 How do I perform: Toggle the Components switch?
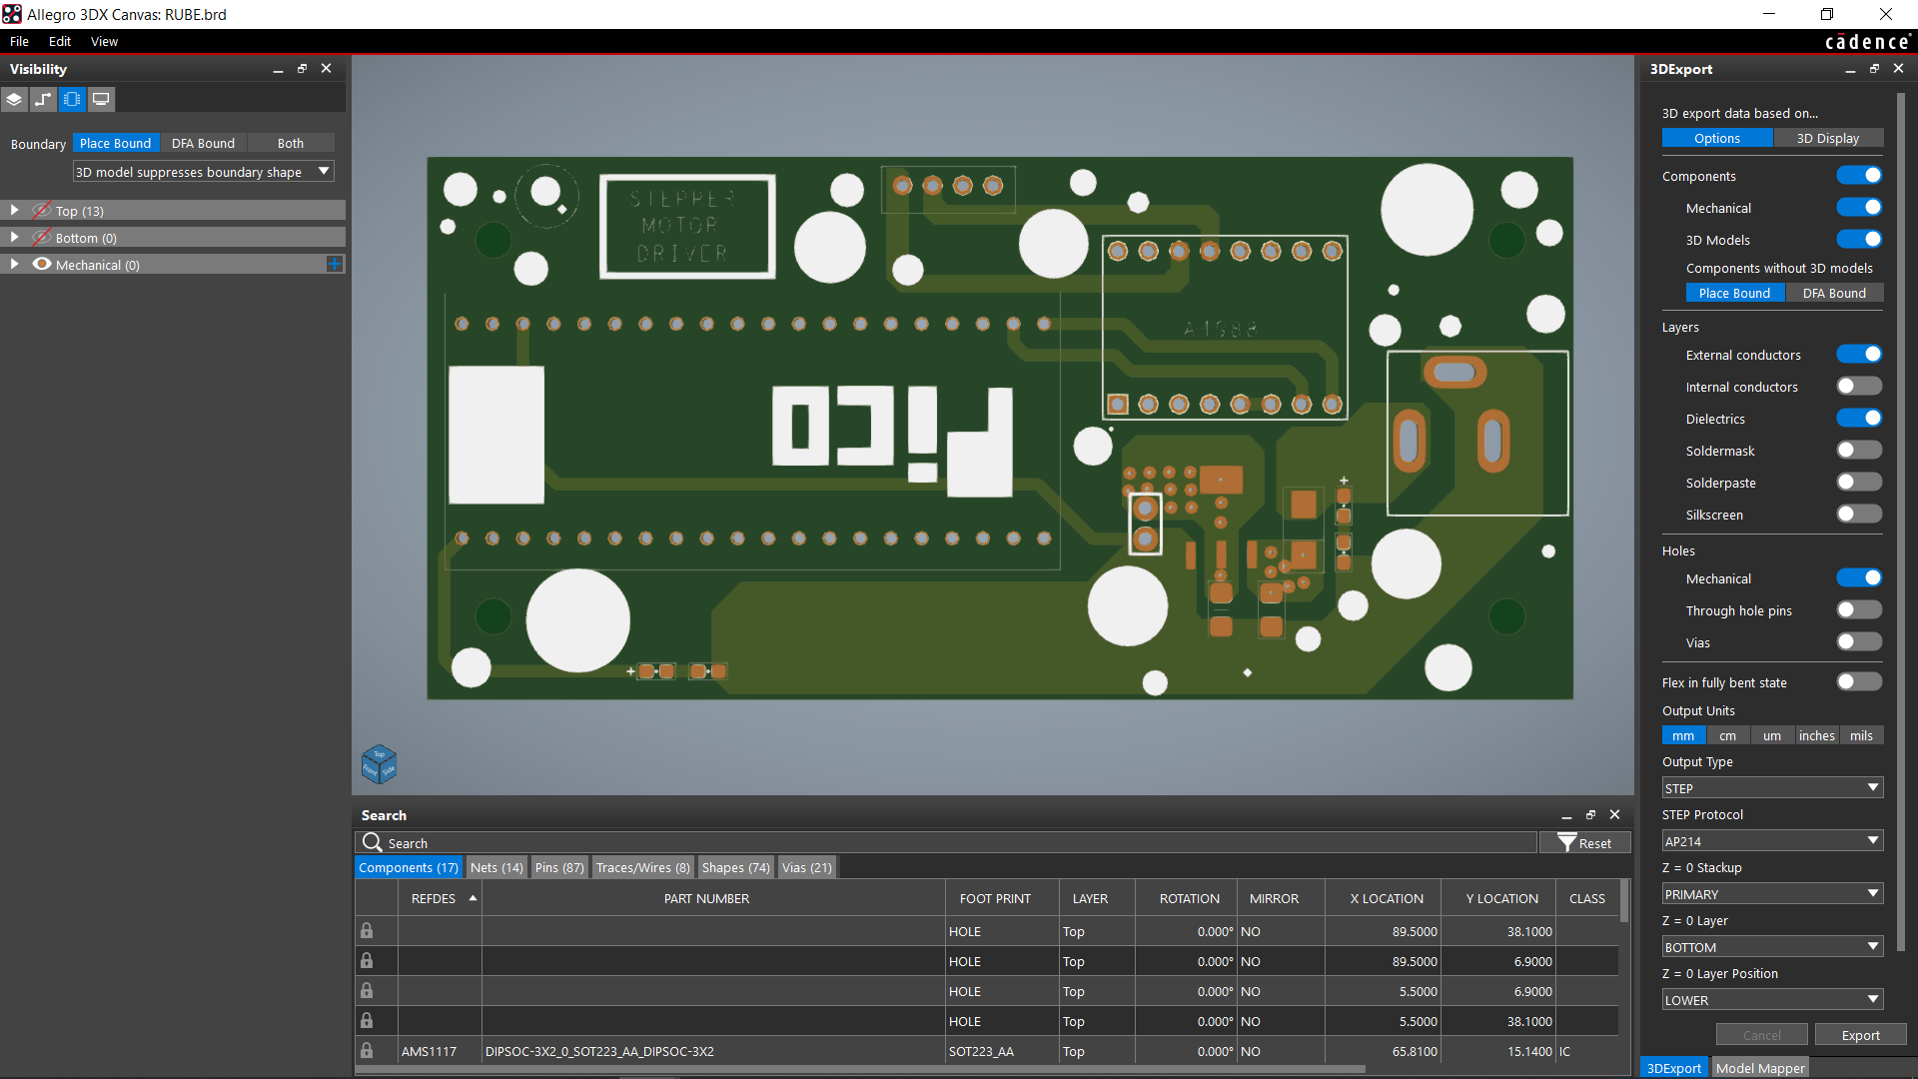click(x=1859, y=176)
